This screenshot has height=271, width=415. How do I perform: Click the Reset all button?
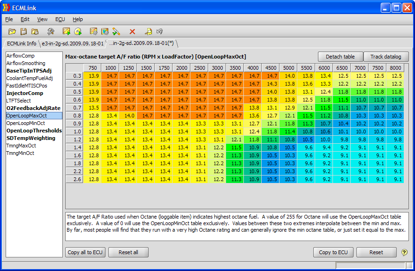(128, 252)
